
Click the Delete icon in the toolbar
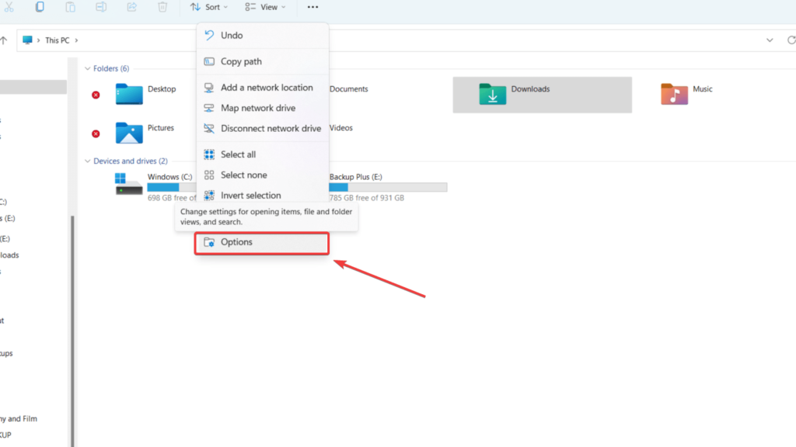point(162,7)
